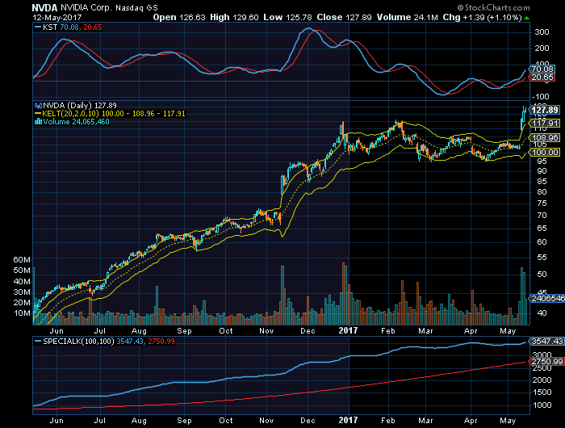
Task: Click the 1000 label on SPECIALK axis
Action: 542,405
